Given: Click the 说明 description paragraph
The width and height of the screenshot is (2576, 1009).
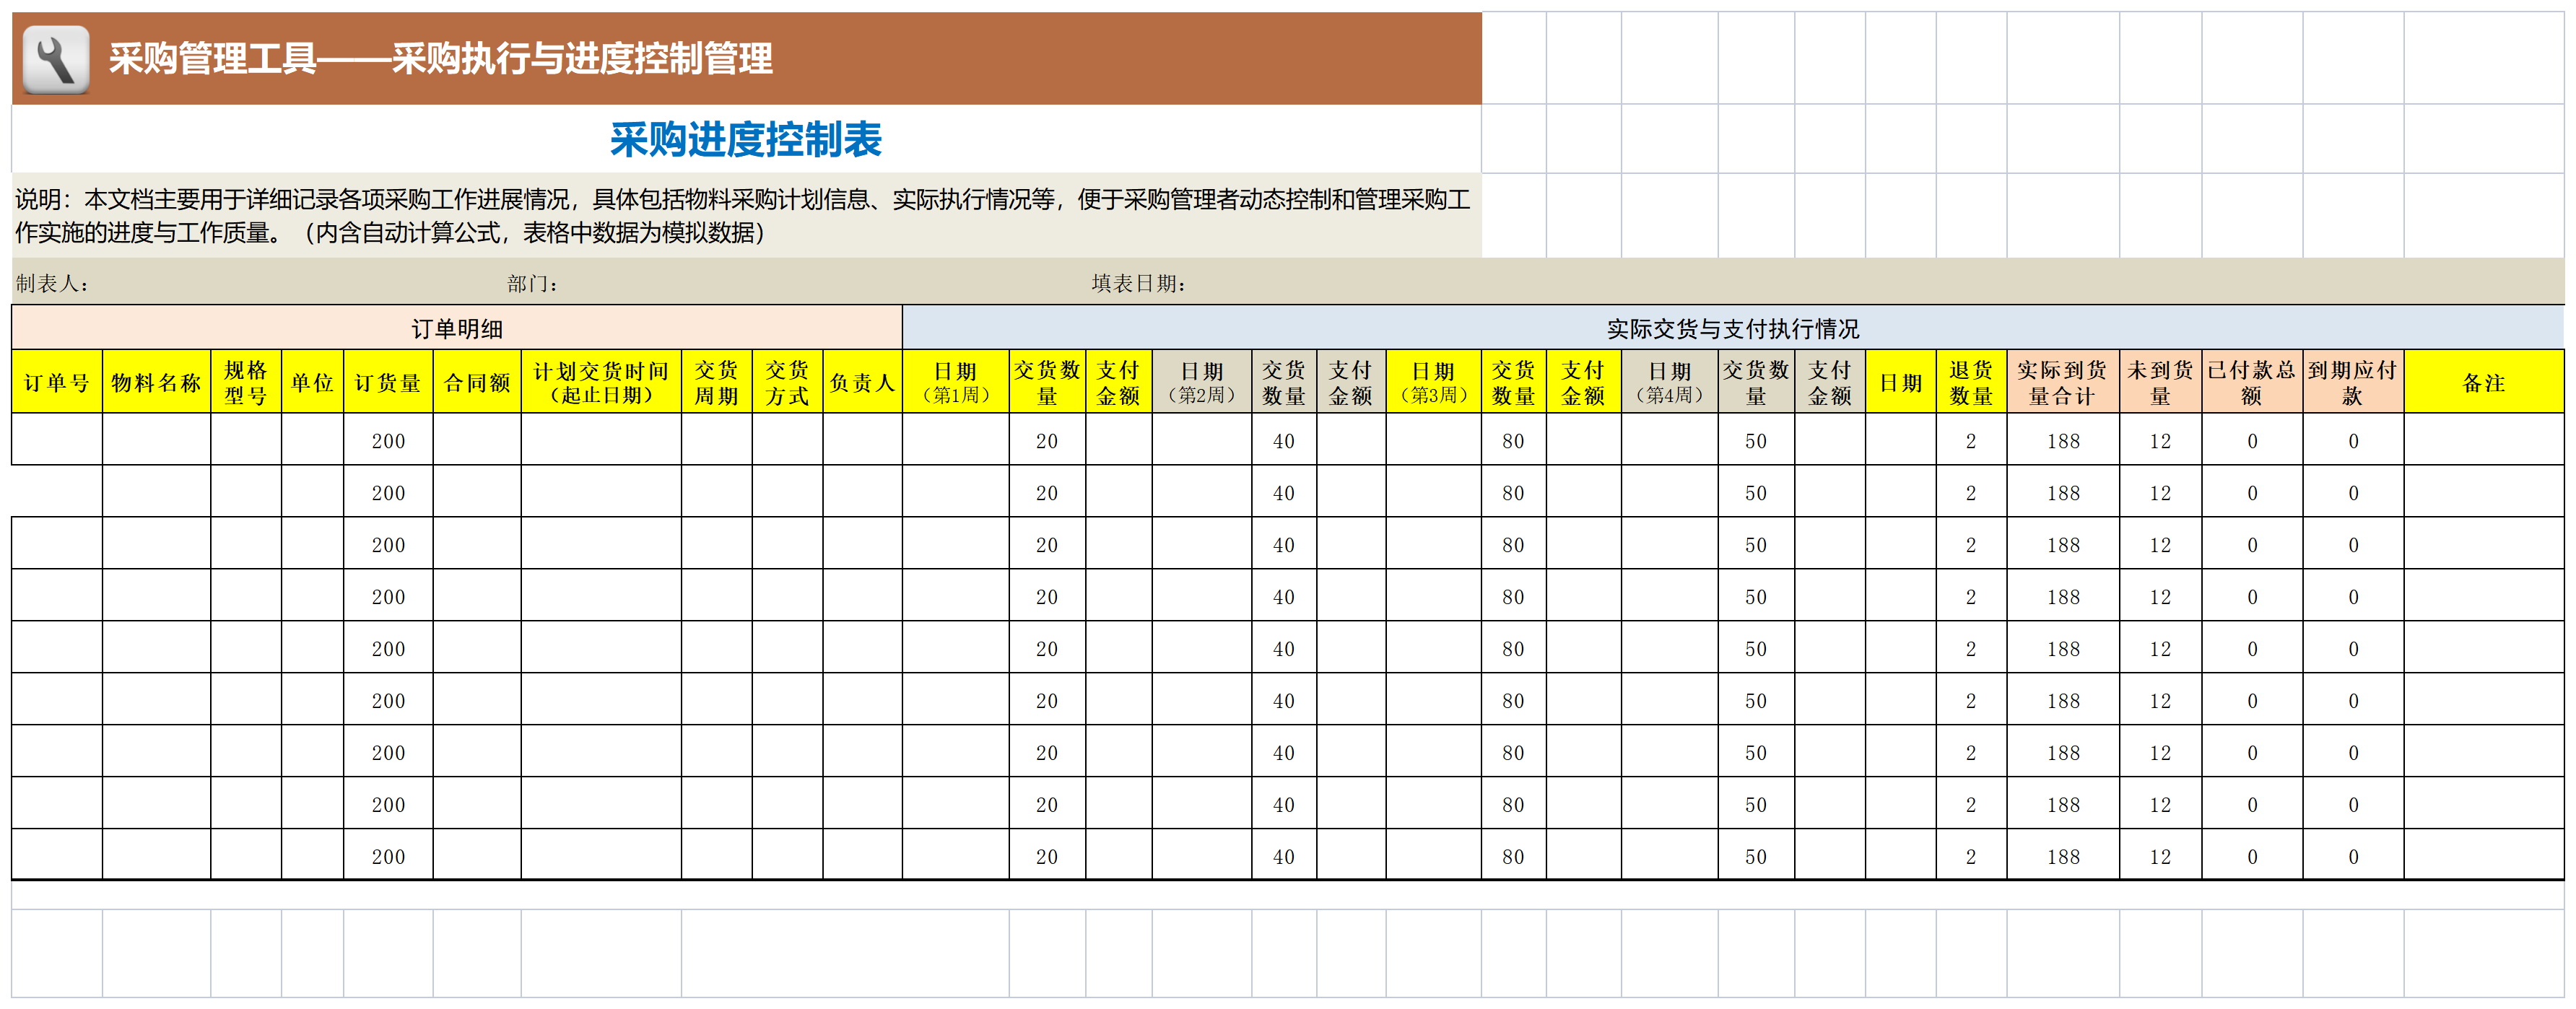Looking at the screenshot, I should 744,216.
